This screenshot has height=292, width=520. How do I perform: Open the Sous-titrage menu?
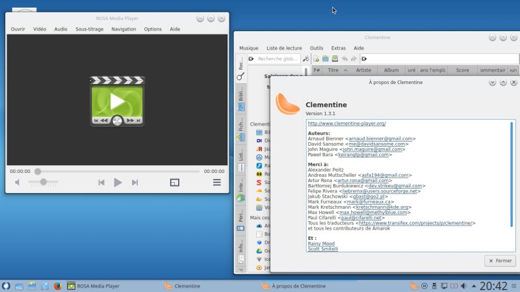[x=90, y=29]
